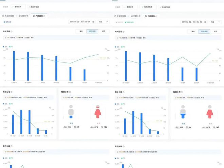Click 添加对比词 in the right panel
Image resolution: width=224 pixels, height=168 pixels.
(165, 7)
